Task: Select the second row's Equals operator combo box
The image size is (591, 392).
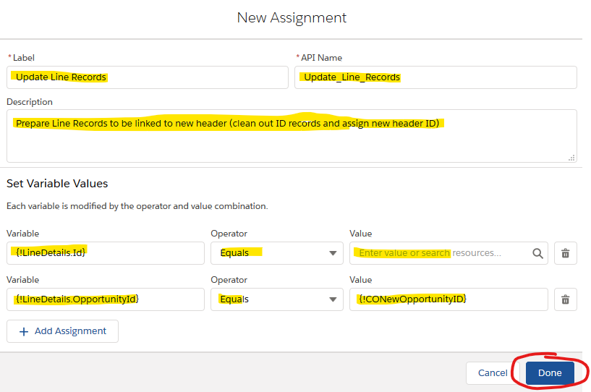Action: pos(277,299)
